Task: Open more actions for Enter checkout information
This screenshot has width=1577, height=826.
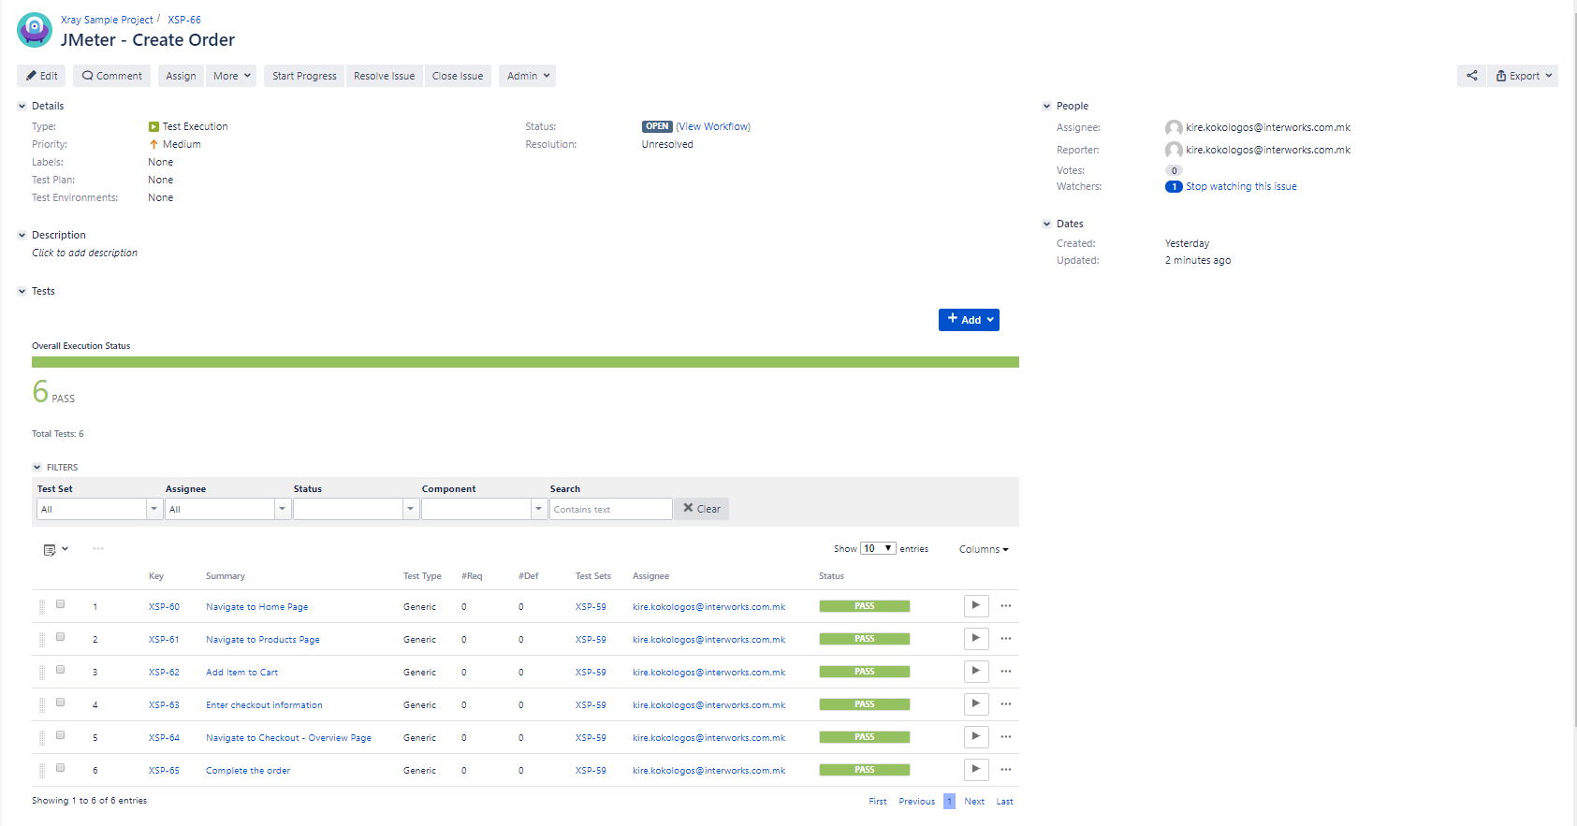Action: 1006,704
